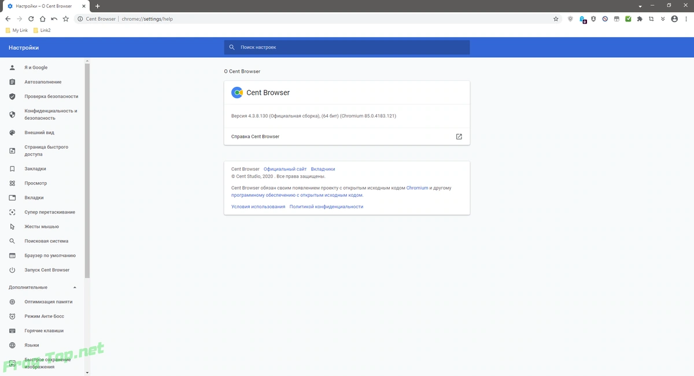The height and width of the screenshot is (376, 694).
Task: Click the external link icon in Справка row
Action: [x=459, y=137]
